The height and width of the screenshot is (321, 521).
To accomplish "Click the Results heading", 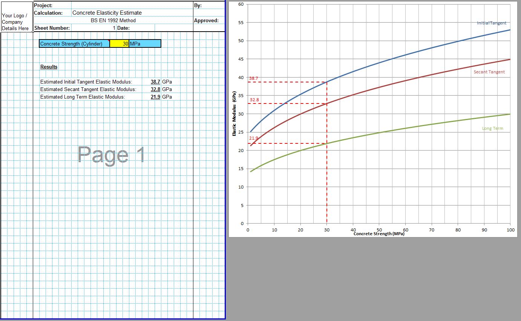I will click(x=49, y=67).
